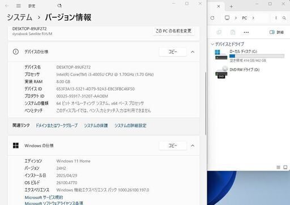Go to システム breadcrumb in Settings
The width and height of the screenshot is (290, 205).
click(20, 18)
